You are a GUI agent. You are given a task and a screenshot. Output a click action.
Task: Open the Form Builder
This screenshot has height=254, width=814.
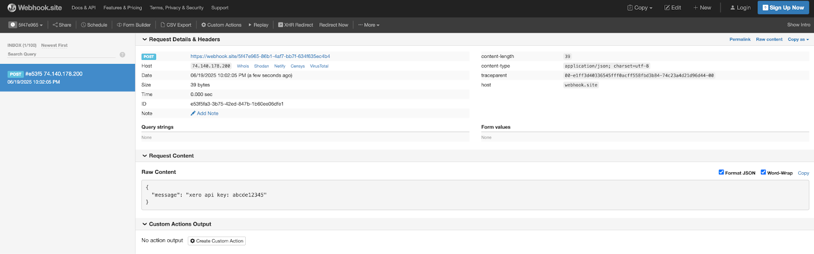coord(134,25)
